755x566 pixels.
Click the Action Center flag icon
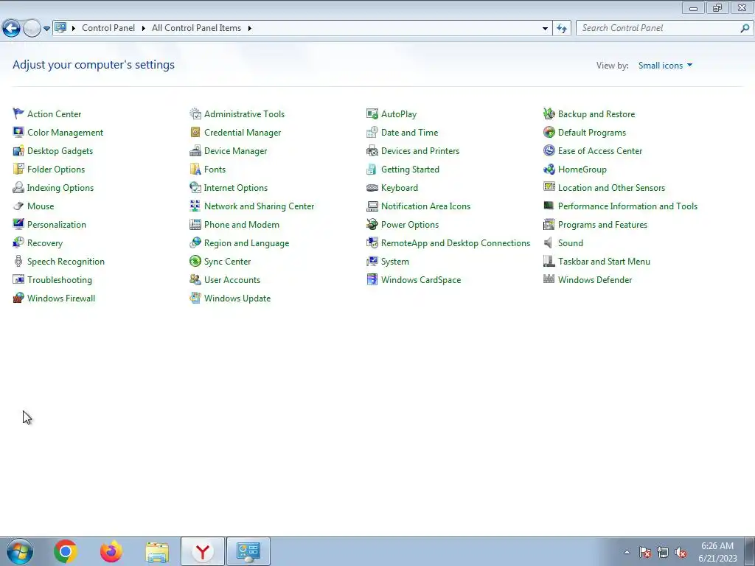[18, 113]
